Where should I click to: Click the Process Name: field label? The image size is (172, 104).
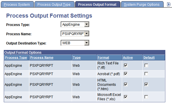tap(19, 34)
